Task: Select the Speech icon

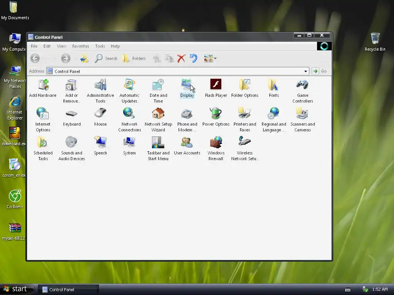Action: click(x=100, y=142)
